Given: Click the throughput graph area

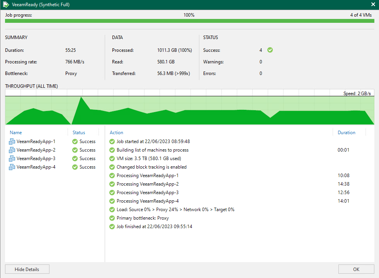Looking at the screenshot, I should pos(189,107).
